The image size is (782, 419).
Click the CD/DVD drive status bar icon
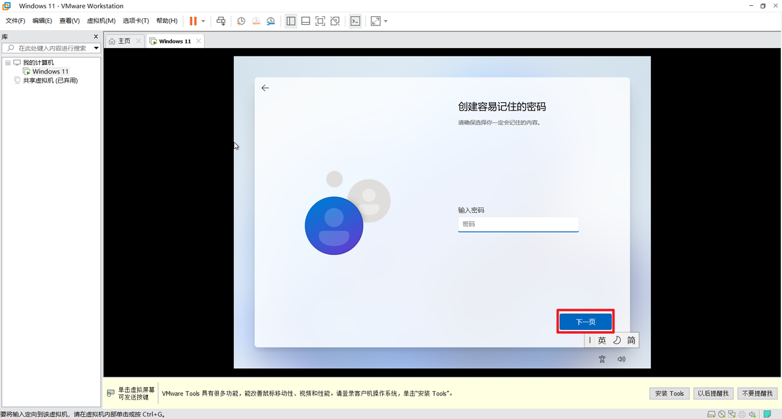point(721,414)
